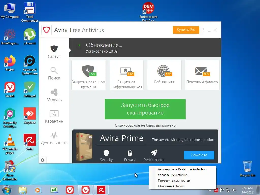Click the Avira Prime product box image
Viewport: 260px width, 195px height.
pyautogui.click(x=84, y=147)
